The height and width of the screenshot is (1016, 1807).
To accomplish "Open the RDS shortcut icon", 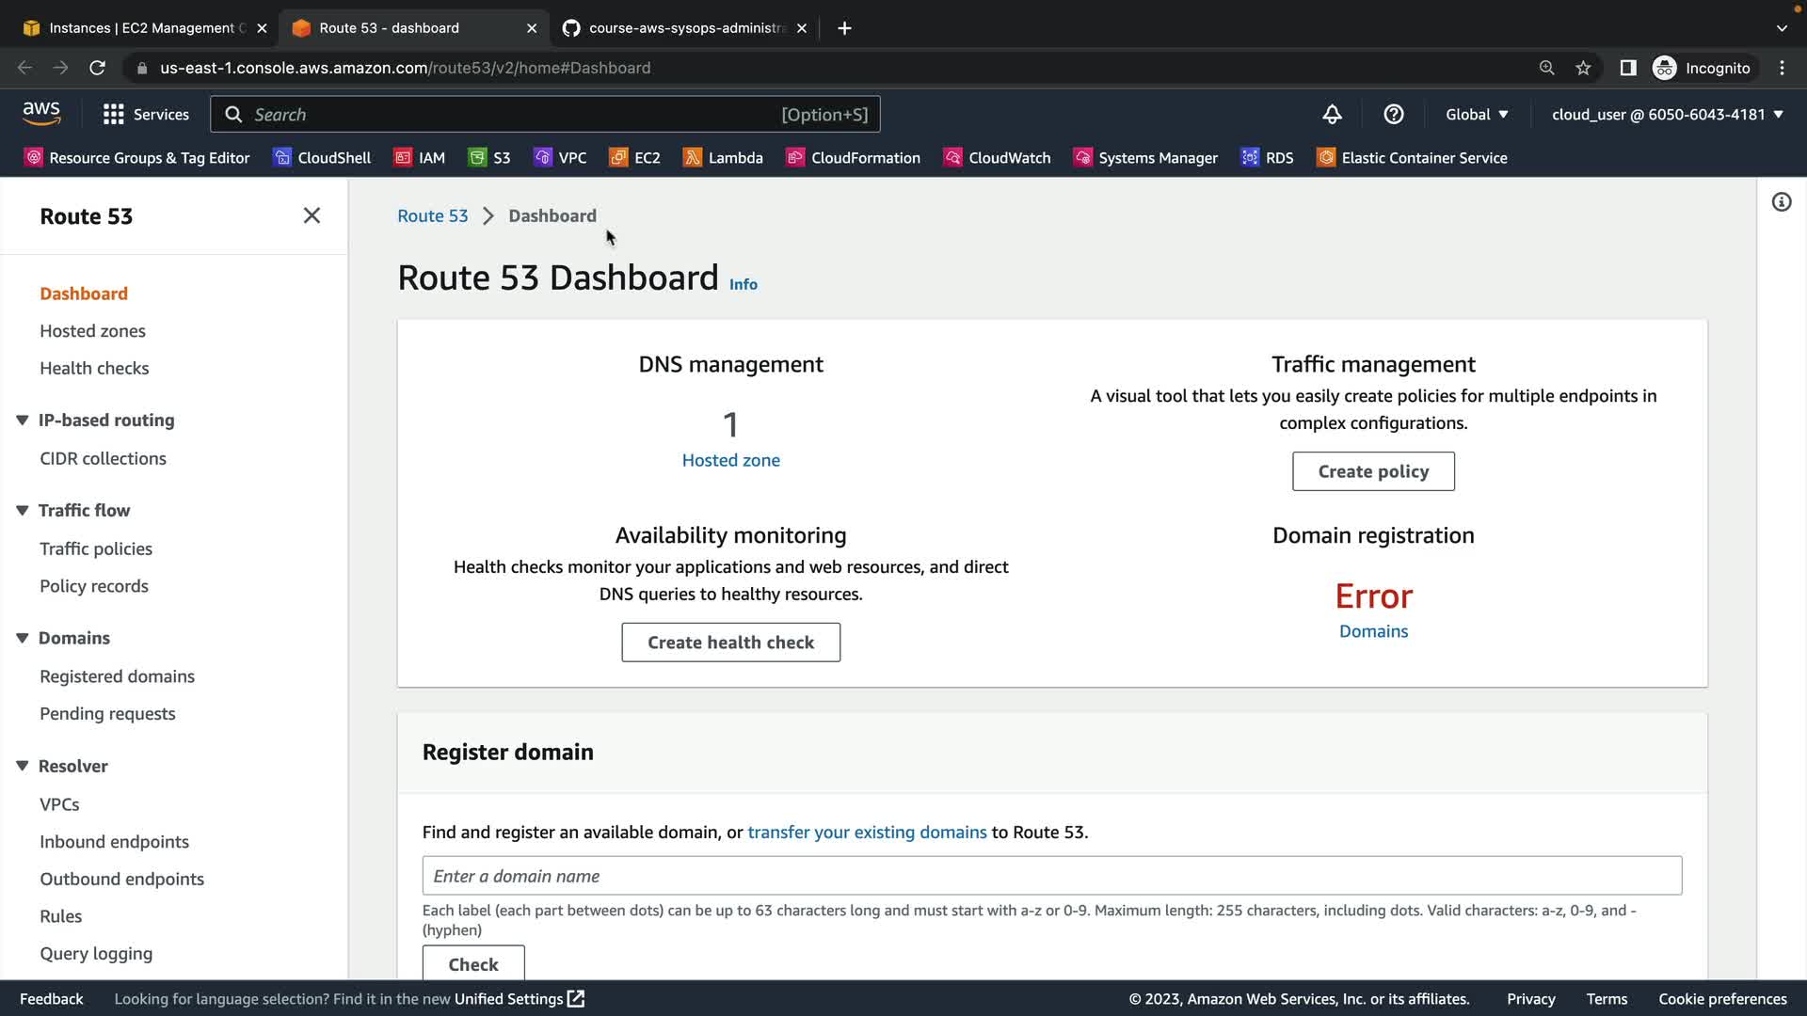I will [x=1250, y=158].
